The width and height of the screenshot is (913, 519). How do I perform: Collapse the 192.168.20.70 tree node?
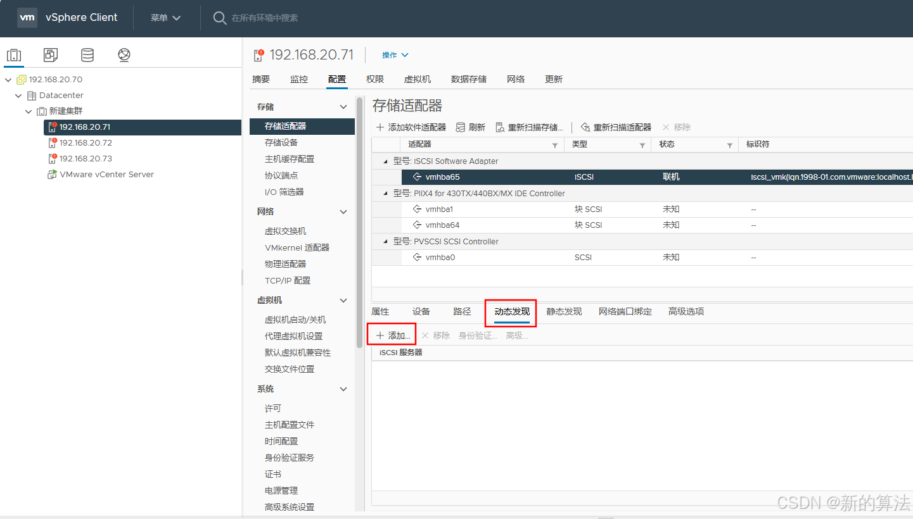[8, 80]
